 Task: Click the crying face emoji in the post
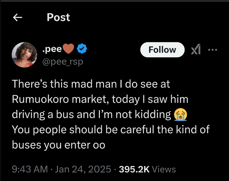point(180,115)
